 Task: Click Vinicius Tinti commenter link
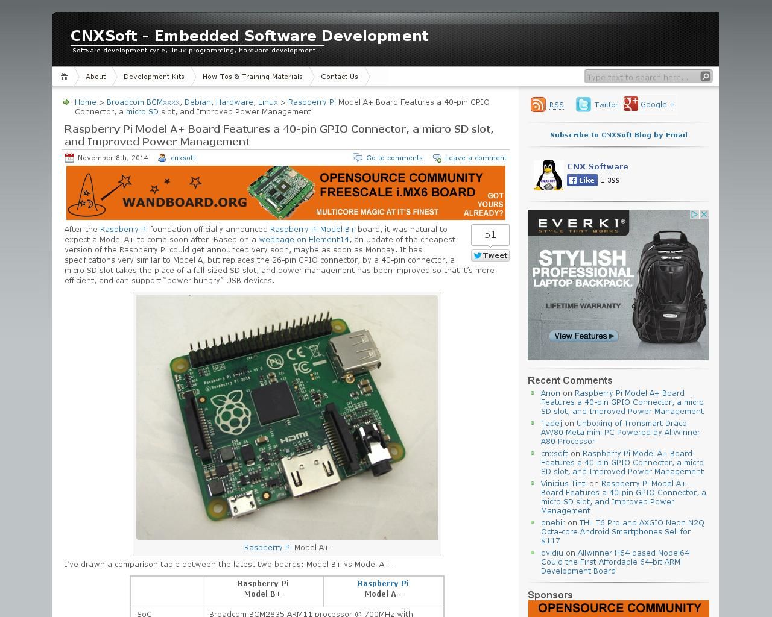564,484
